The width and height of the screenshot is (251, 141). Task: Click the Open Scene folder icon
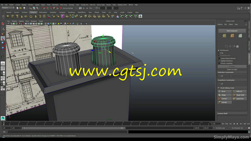21,8
